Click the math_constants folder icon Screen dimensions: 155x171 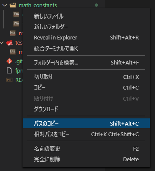tap(13, 6)
